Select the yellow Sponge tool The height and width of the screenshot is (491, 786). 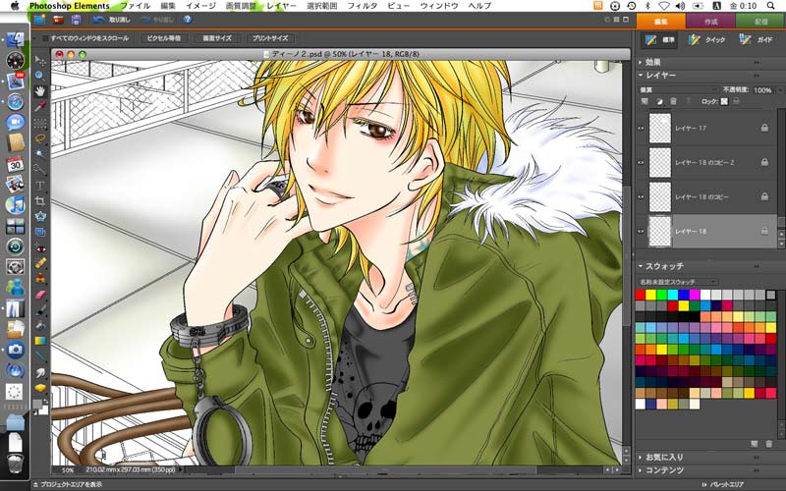point(40,388)
